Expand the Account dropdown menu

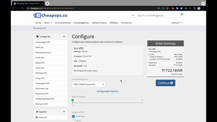pos(176,23)
